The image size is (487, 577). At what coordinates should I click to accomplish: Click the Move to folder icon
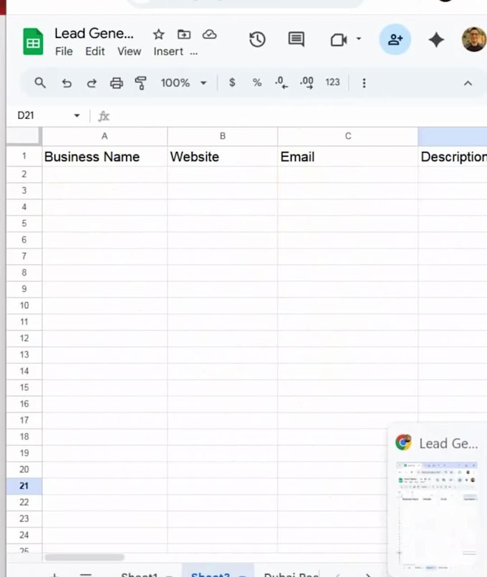(x=184, y=34)
